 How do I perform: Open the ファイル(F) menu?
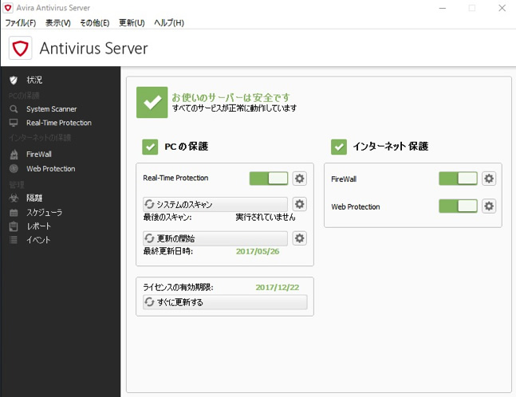click(21, 22)
